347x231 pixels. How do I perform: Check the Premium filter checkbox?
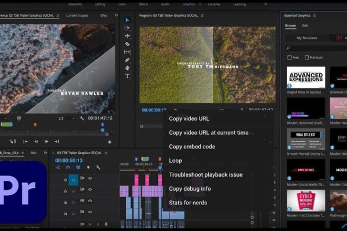coord(307,57)
